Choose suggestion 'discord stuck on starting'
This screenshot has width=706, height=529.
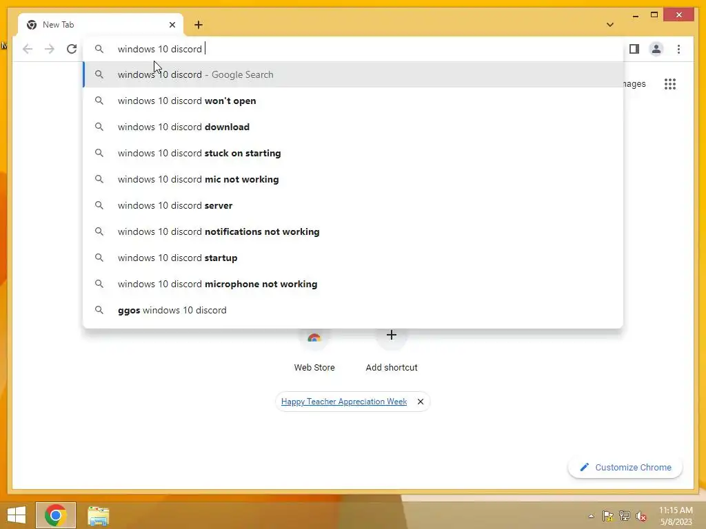click(354, 153)
